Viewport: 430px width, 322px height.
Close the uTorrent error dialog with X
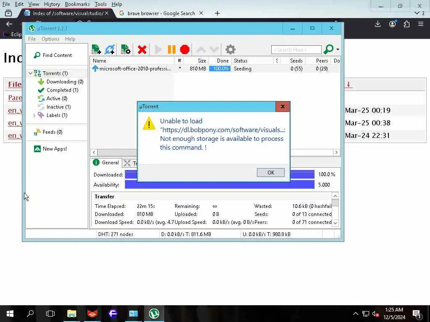[283, 106]
